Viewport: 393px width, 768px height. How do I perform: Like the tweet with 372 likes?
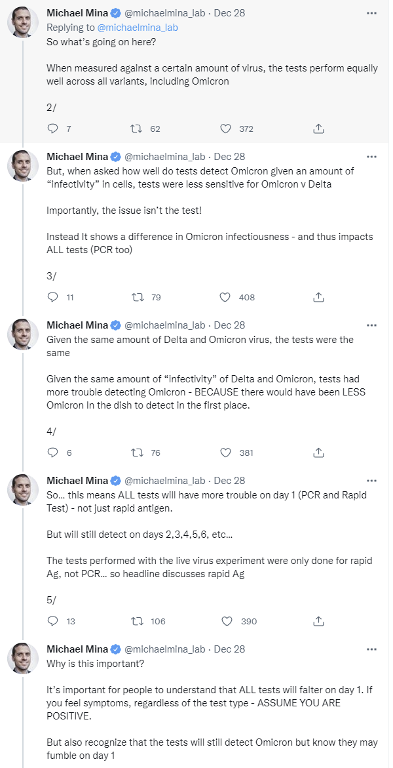click(226, 129)
